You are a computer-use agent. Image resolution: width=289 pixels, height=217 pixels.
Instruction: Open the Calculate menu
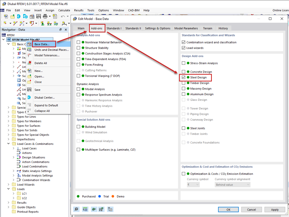coord(64,10)
